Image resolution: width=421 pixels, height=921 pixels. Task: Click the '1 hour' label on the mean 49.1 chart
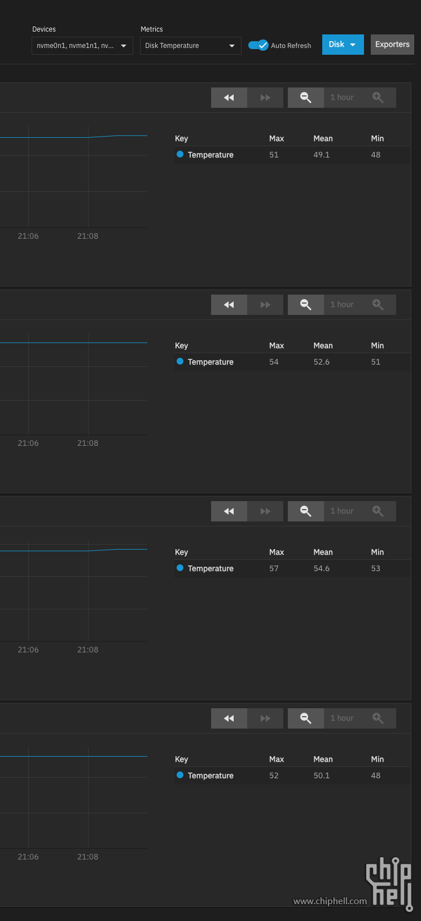pos(342,98)
